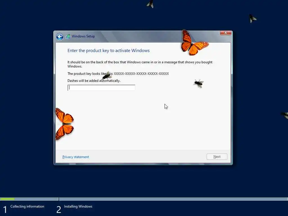
Task: Go back with the blue arrow button
Action: point(60,37)
